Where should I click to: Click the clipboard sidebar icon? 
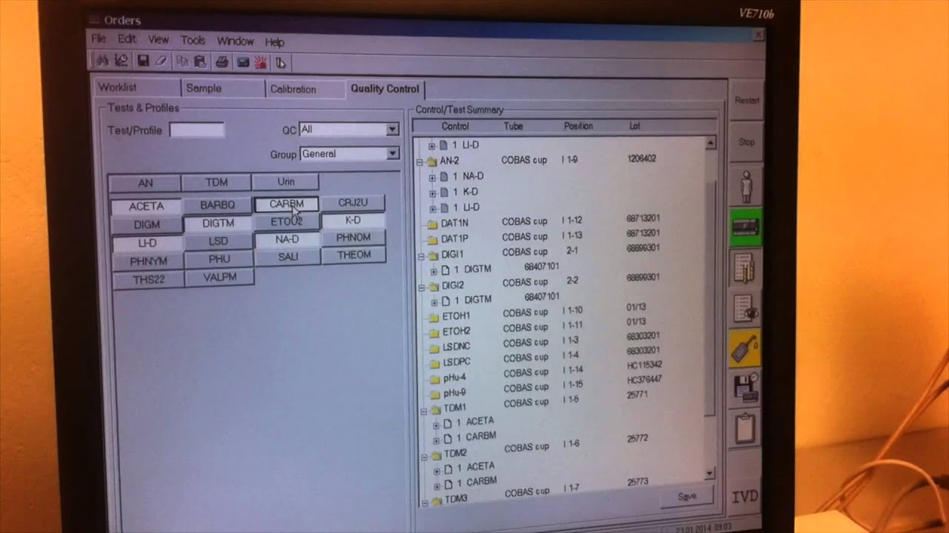[744, 427]
